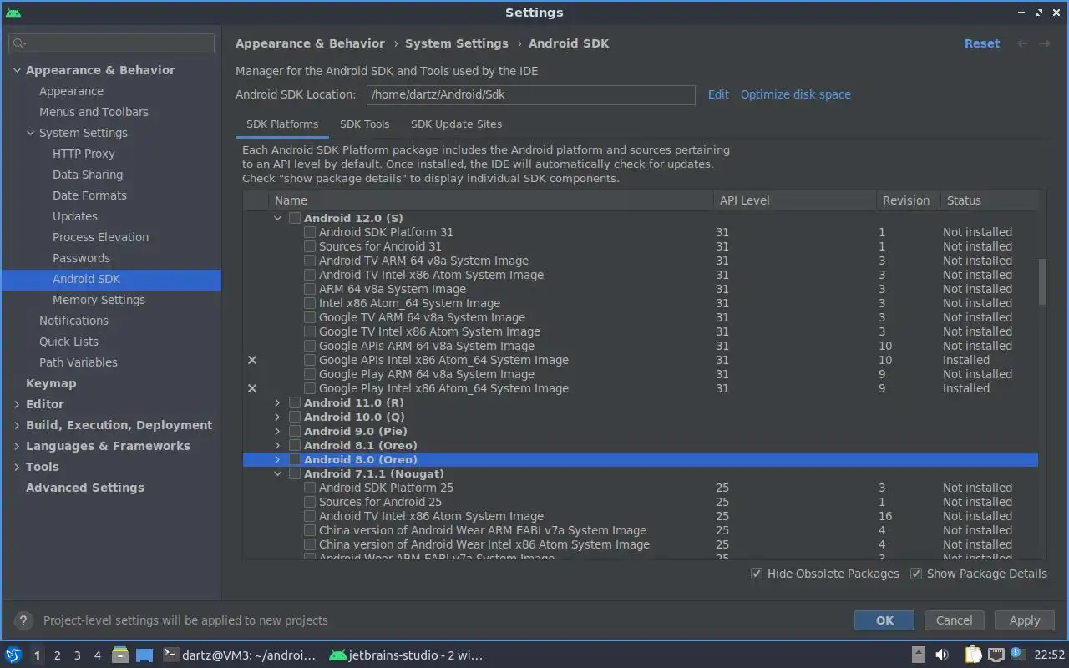The image size is (1069, 668).
Task: Switch to workspace 2 in the taskbar
Action: 57,655
